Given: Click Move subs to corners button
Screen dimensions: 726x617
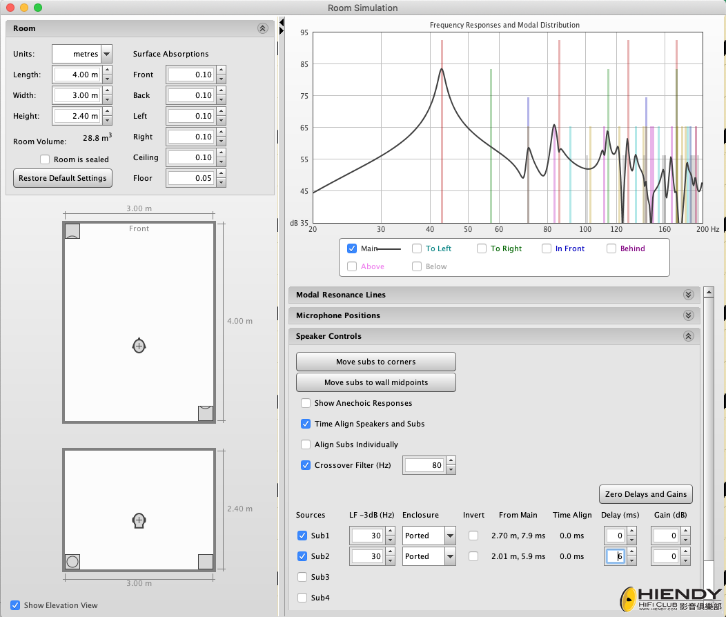Looking at the screenshot, I should 376,362.
